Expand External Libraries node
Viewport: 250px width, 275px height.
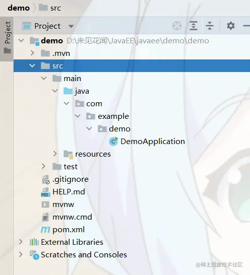coord(21,242)
